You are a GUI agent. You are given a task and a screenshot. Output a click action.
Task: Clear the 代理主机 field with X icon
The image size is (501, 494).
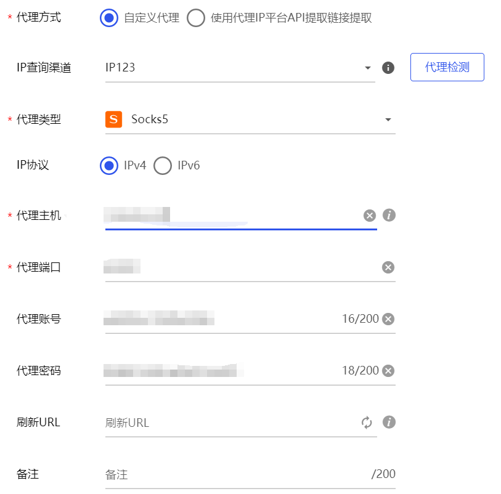pyautogui.click(x=369, y=215)
